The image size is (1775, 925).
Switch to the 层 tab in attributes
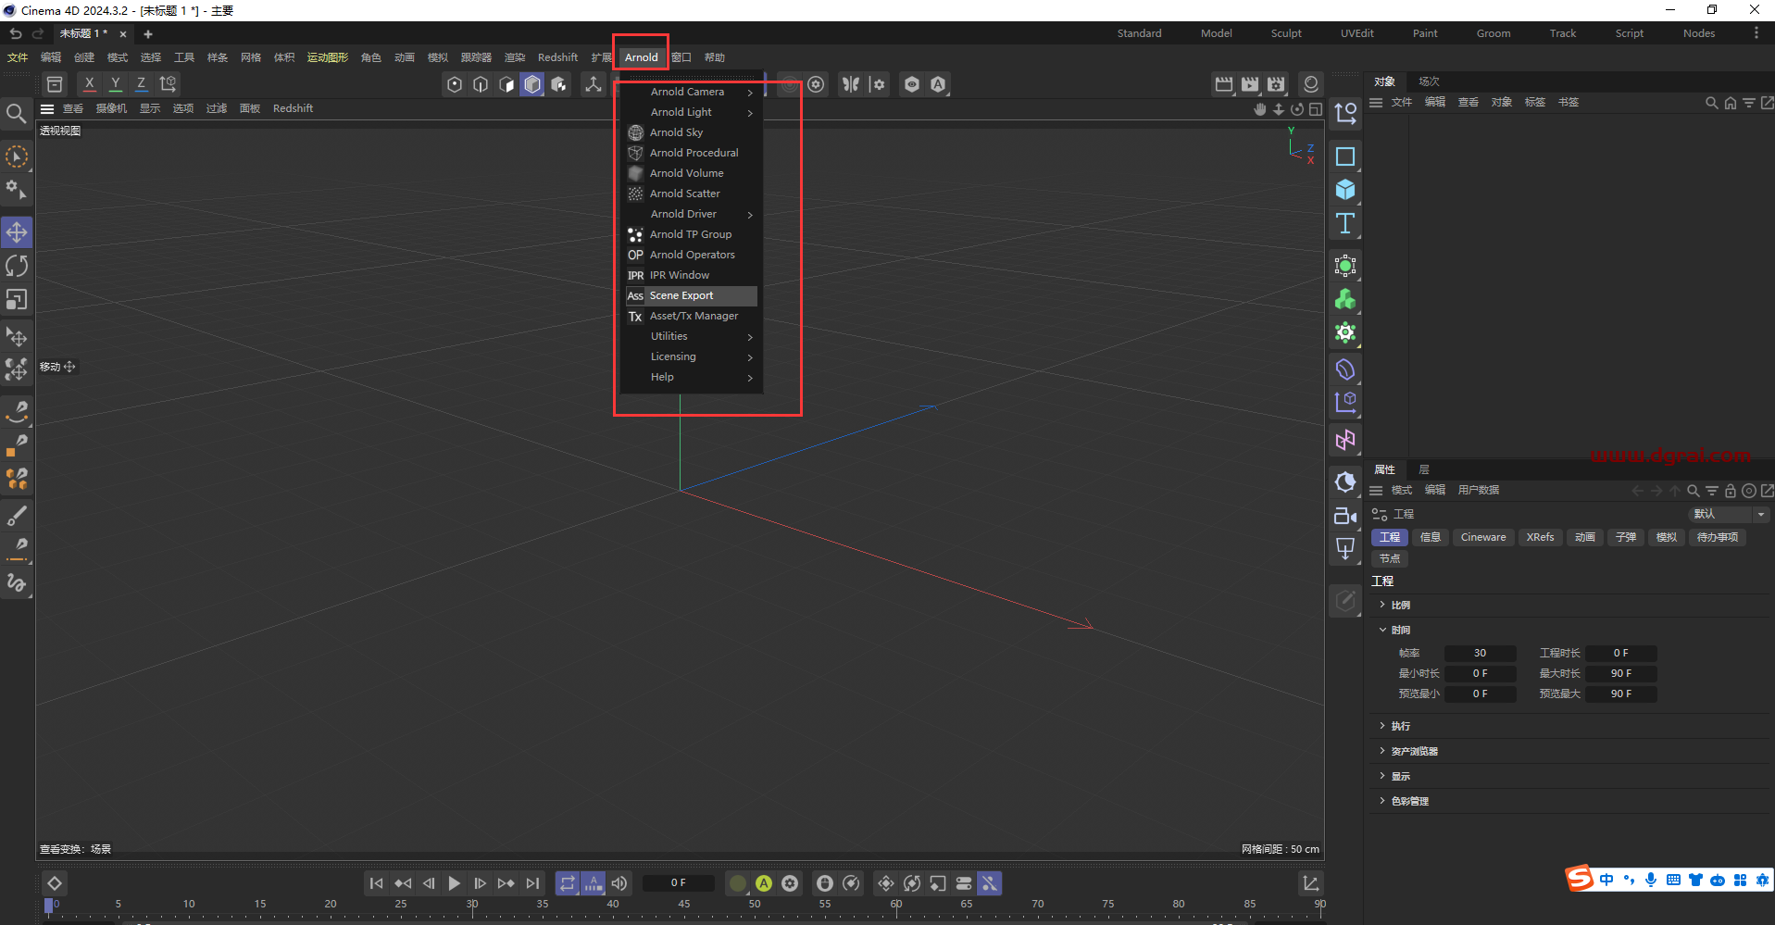(x=1424, y=469)
